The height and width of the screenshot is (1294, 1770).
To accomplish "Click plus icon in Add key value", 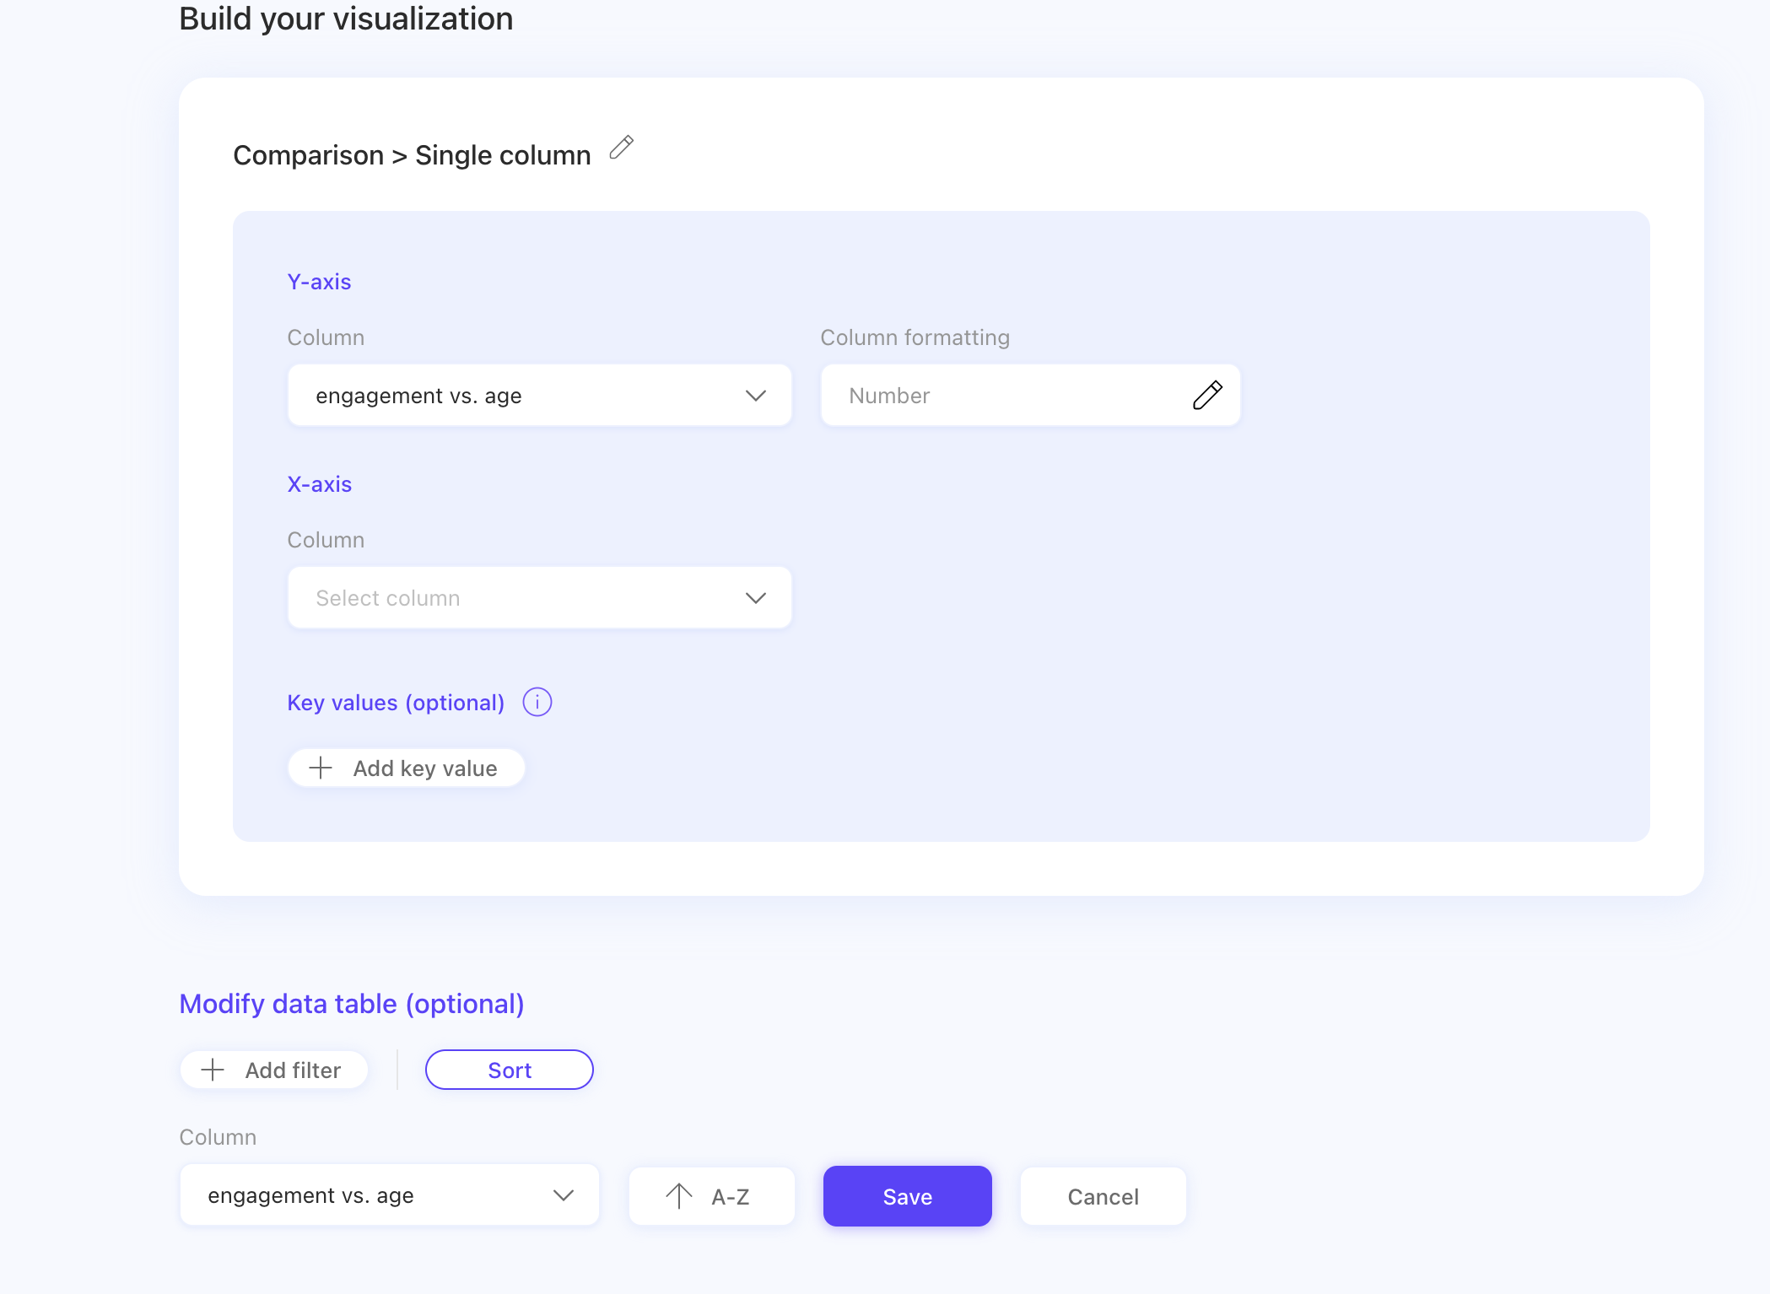I will click(321, 768).
